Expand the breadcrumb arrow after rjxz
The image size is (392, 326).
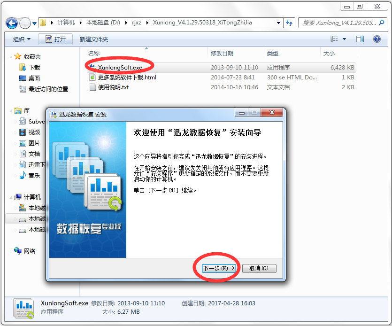(x=147, y=23)
